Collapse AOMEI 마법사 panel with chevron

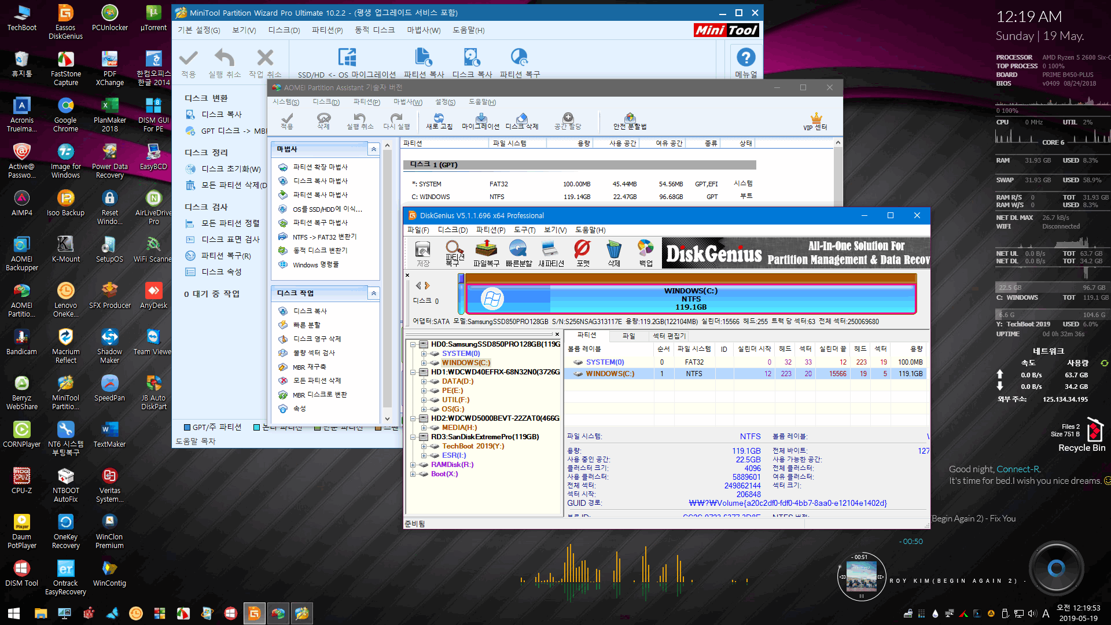[x=374, y=149]
